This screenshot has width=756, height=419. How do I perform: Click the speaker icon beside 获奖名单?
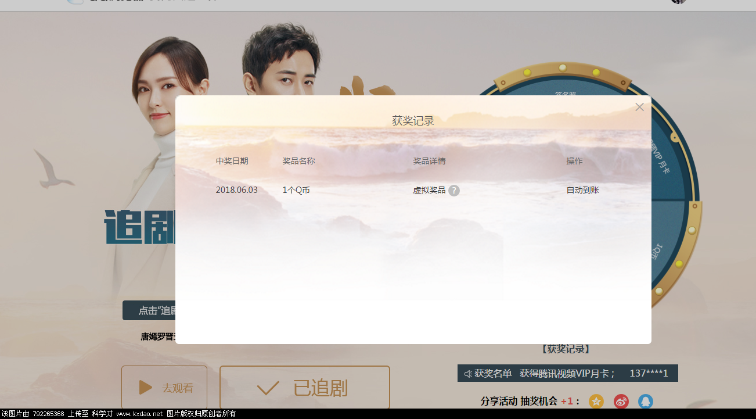click(x=468, y=374)
